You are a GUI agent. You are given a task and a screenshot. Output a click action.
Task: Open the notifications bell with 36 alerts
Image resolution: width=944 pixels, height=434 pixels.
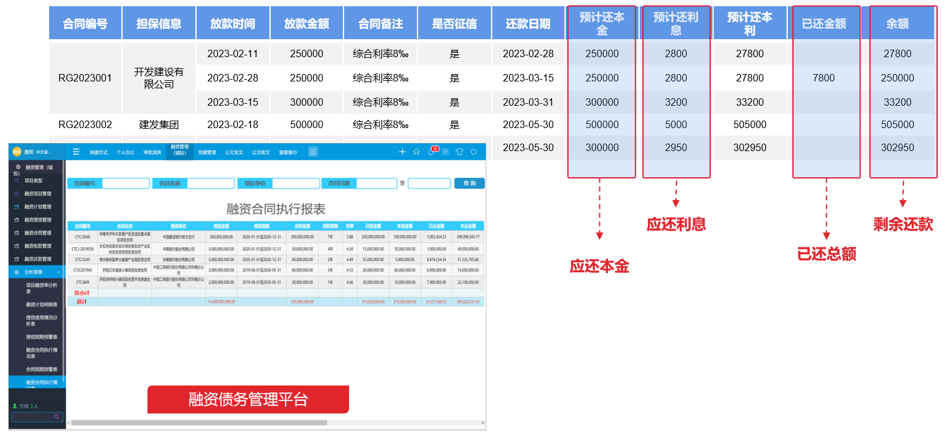pos(431,152)
